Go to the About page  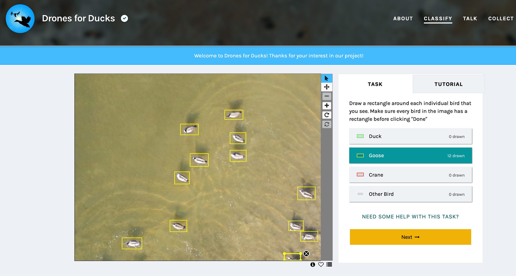click(403, 19)
